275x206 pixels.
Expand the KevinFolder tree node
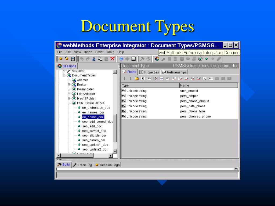[69, 89]
